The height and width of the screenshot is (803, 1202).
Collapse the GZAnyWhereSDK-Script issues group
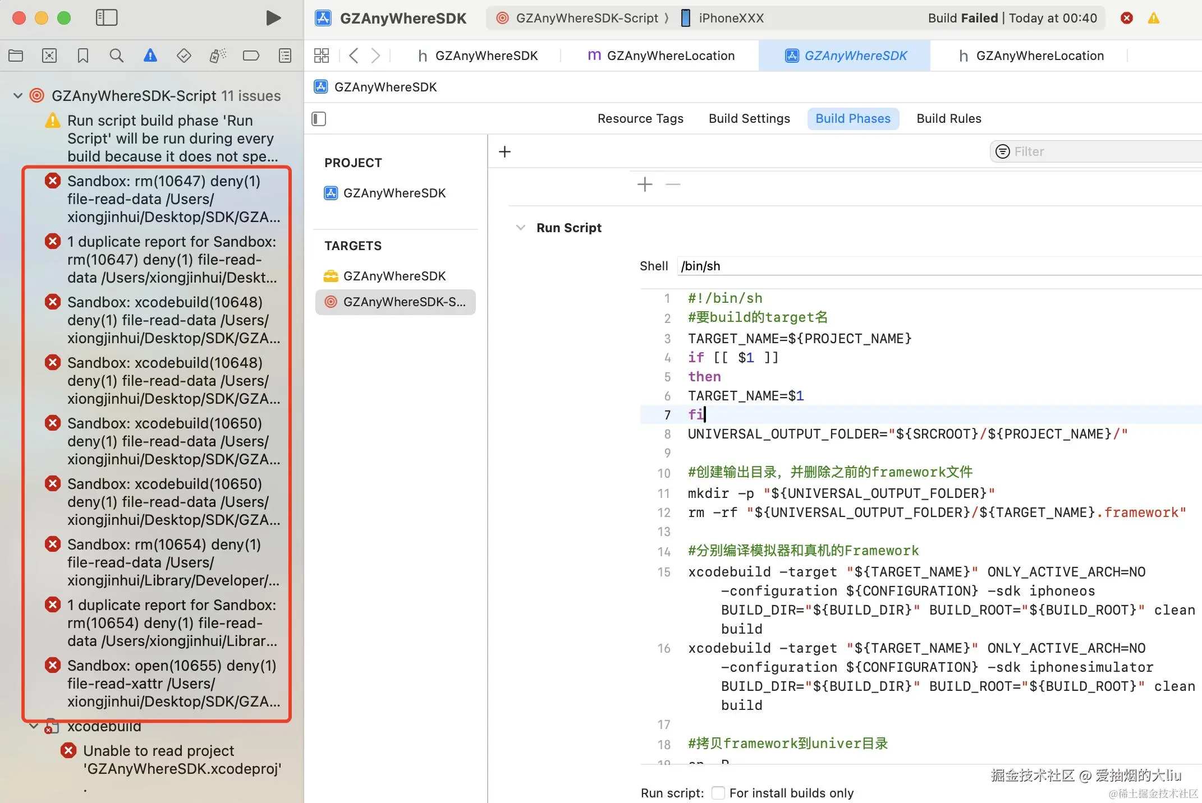[x=18, y=96]
